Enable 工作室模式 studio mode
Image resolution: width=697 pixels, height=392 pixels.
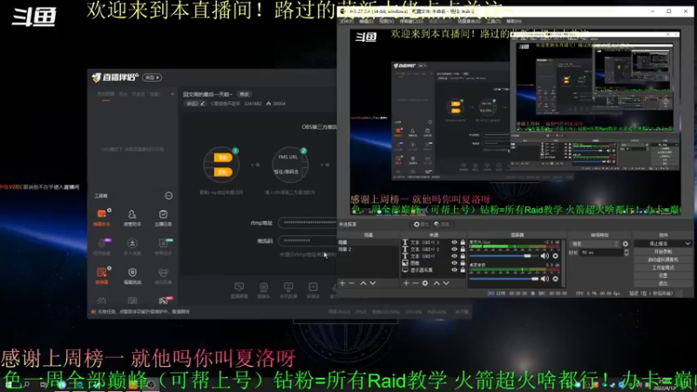[x=663, y=267]
